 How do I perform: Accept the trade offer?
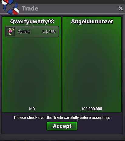[62, 126]
